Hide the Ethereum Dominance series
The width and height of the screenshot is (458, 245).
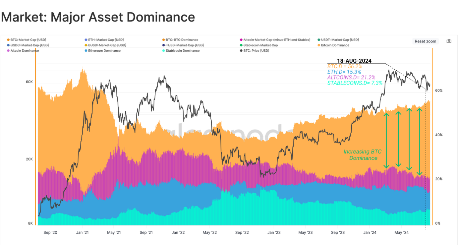(x=104, y=51)
